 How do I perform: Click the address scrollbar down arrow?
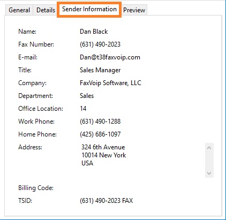[209, 173]
